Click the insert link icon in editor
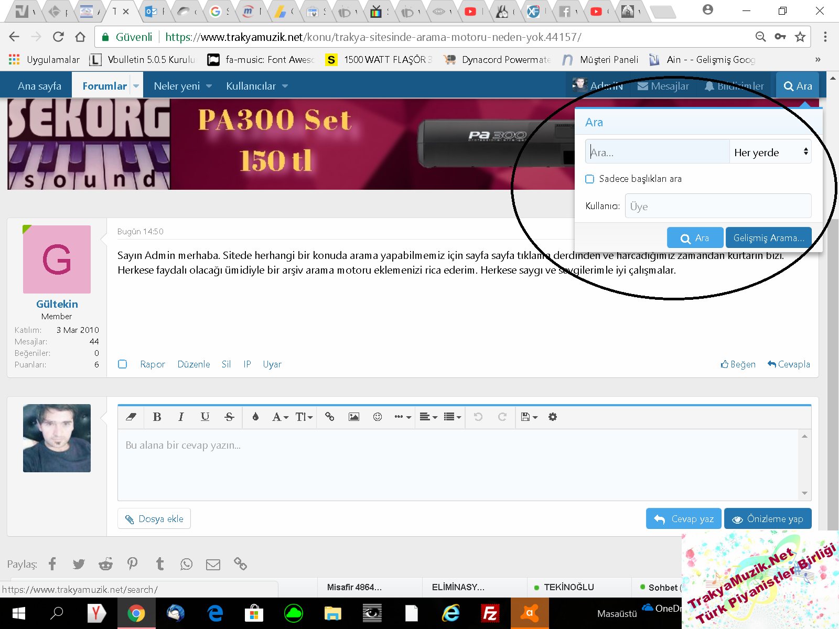Image resolution: width=839 pixels, height=629 pixels. (x=329, y=417)
